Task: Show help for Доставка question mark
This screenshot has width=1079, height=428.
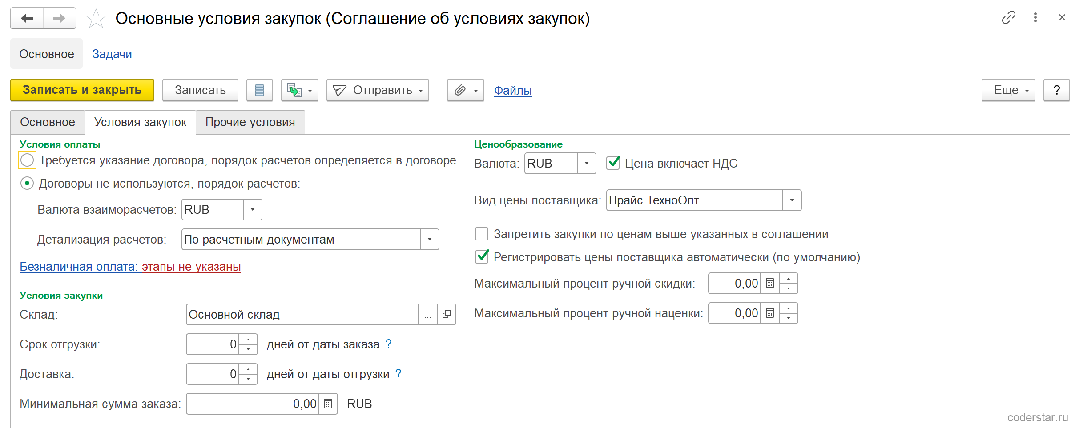Action: [x=399, y=373]
